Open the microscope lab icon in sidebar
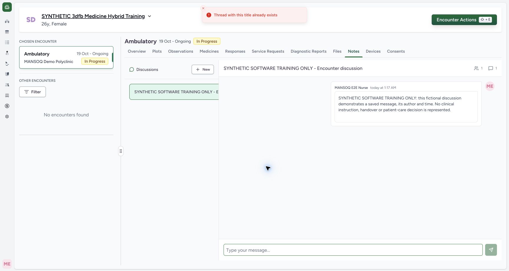The width and height of the screenshot is (509, 271). point(7,64)
